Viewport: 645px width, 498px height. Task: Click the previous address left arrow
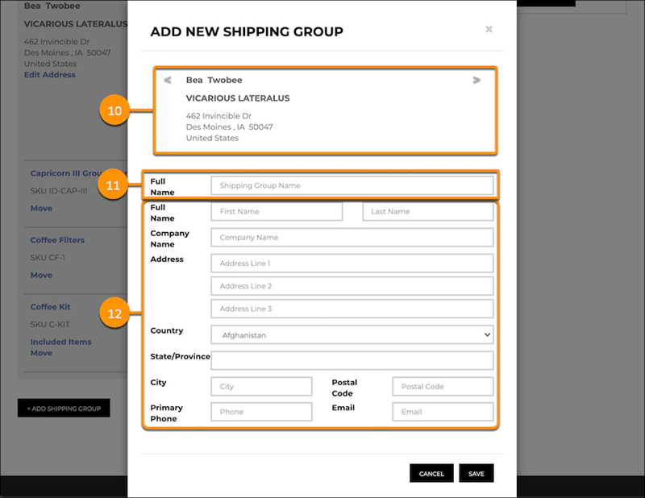click(168, 80)
